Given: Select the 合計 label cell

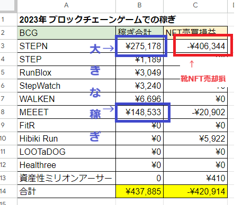Looking at the screenshot, I should click(66, 191).
